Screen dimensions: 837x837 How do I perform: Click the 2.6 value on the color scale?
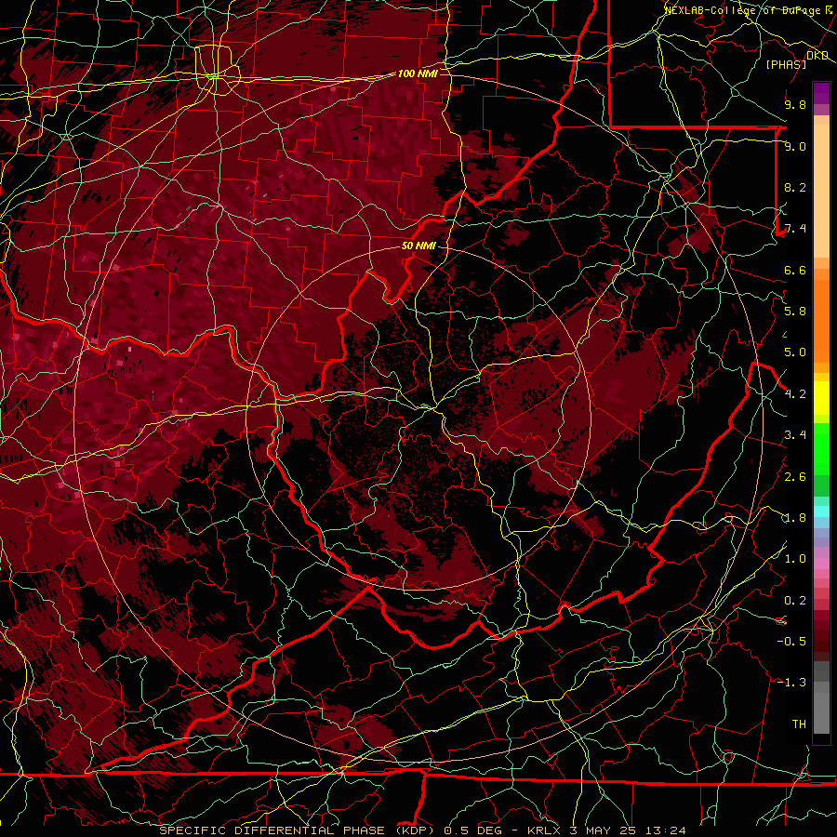click(795, 477)
